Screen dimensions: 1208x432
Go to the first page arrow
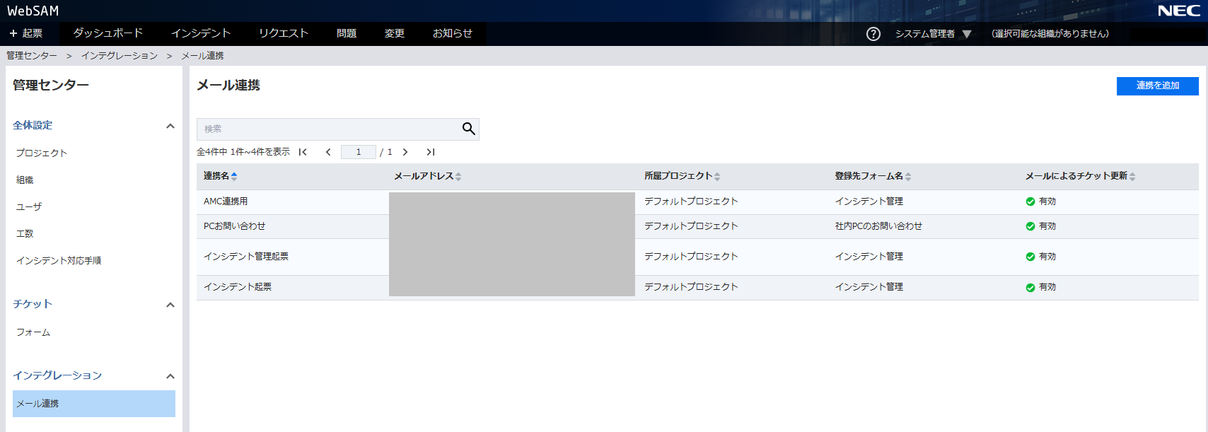tap(303, 152)
